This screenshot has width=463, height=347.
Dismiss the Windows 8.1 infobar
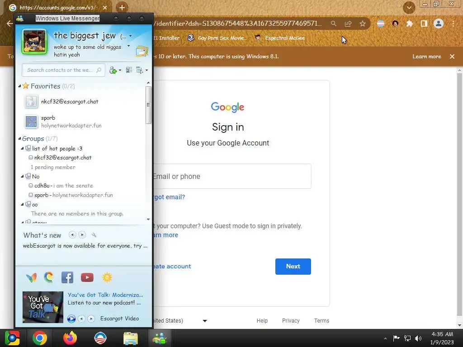(452, 56)
